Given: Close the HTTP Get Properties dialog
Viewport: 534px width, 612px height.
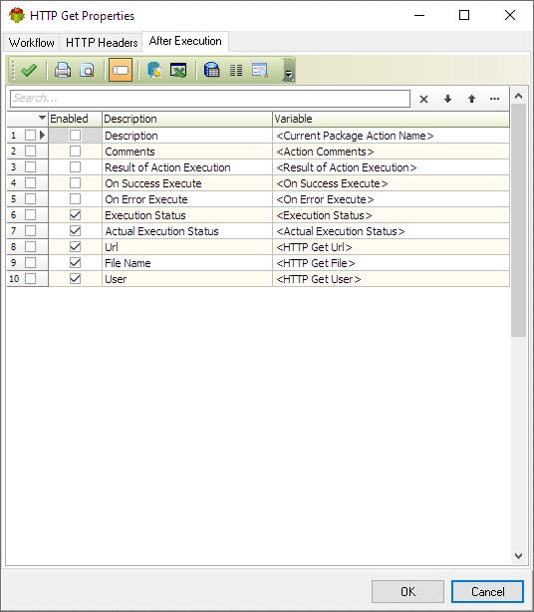Looking at the screenshot, I should point(510,15).
